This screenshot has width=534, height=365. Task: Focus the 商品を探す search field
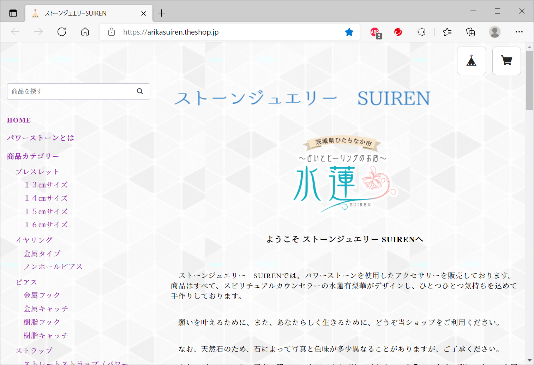pyautogui.click(x=71, y=91)
